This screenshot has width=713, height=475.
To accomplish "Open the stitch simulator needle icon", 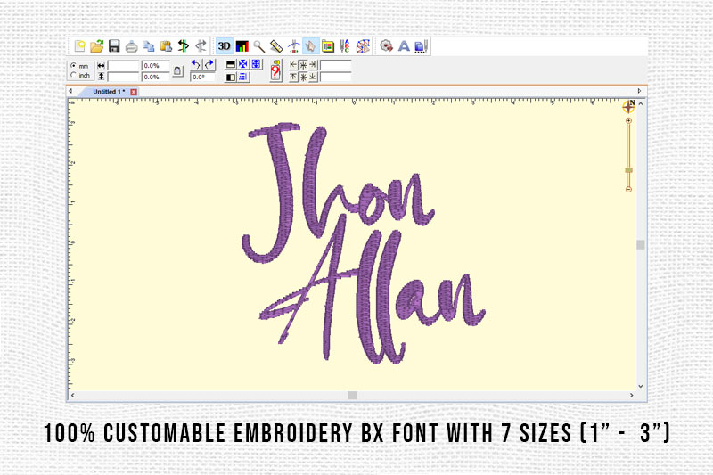I will (294, 46).
